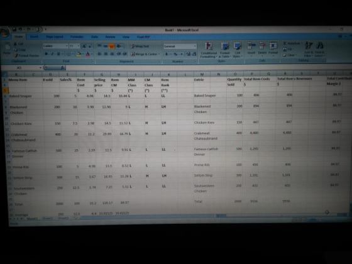Apply the Percent Style format
This screenshot has width=352, height=264.
175,54
